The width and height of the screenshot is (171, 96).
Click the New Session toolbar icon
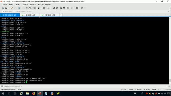tap(3, 8)
